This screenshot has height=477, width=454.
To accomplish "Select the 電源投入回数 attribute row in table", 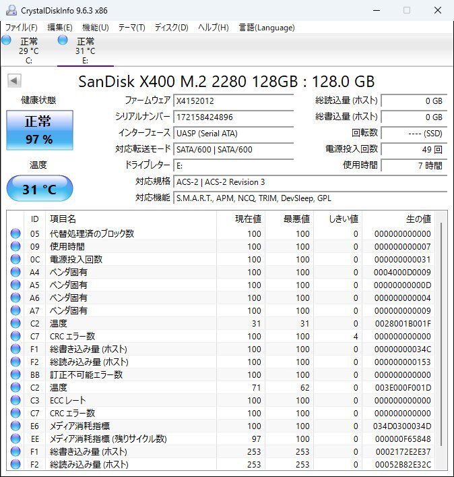I will coord(221,259).
